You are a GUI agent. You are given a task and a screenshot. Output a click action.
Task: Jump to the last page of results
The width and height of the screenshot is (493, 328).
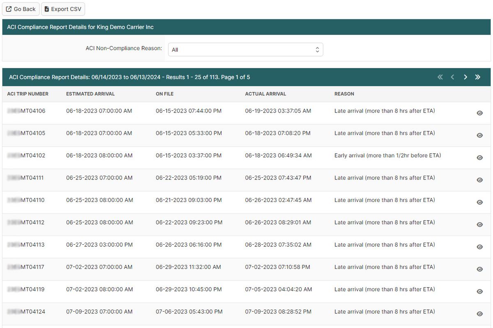point(478,77)
